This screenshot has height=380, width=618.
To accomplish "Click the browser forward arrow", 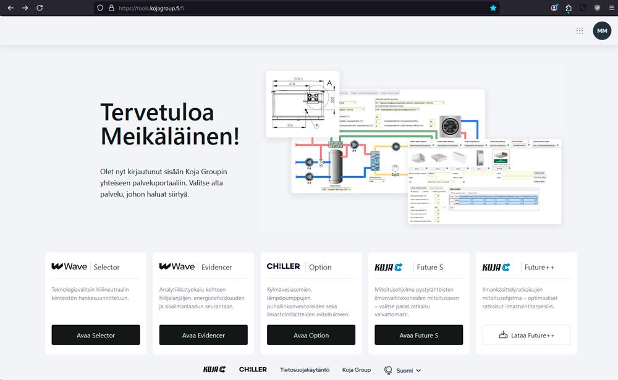I will click(25, 8).
